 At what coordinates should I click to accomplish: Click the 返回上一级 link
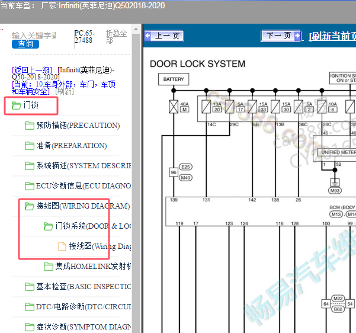[32, 70]
